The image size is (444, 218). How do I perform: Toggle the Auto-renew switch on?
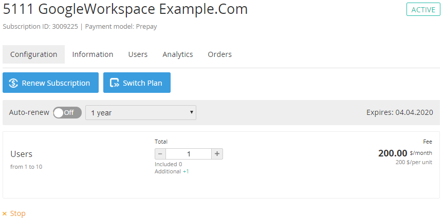coord(67,113)
